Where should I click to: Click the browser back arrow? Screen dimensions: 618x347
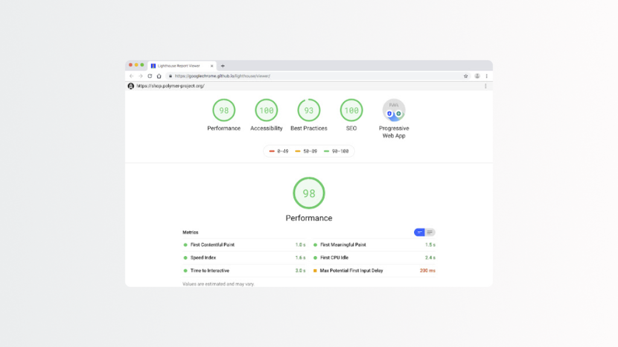pos(132,76)
